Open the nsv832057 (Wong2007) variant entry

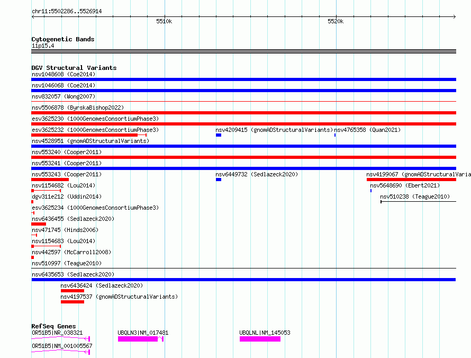[64, 96]
